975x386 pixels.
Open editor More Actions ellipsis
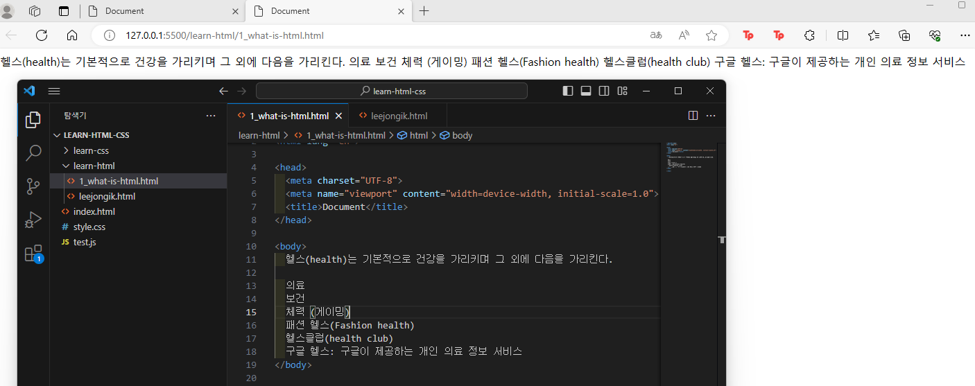point(711,116)
